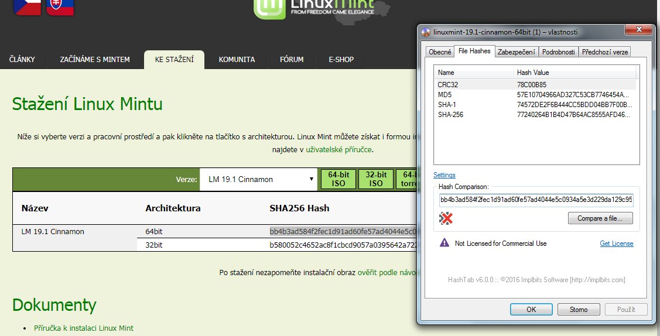
Task: Click the 64bit SHA256 hash starting bb4b3ad
Action: click(343, 232)
